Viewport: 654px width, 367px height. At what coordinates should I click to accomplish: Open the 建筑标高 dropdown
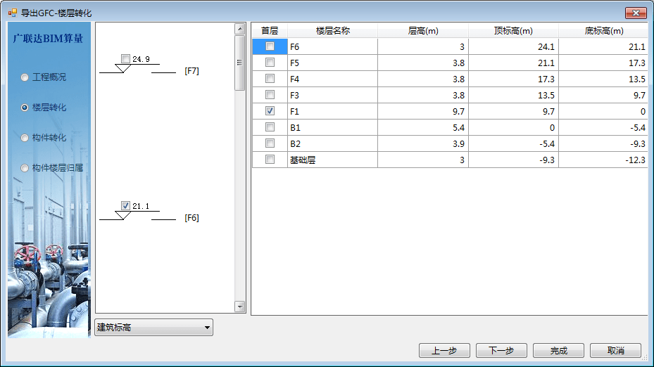click(154, 328)
